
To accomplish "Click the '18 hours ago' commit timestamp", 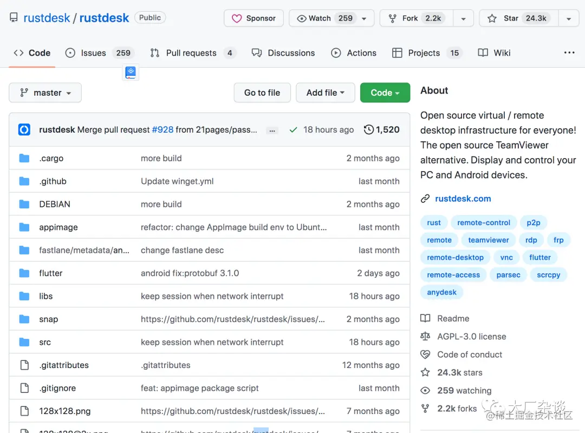I will (328, 129).
